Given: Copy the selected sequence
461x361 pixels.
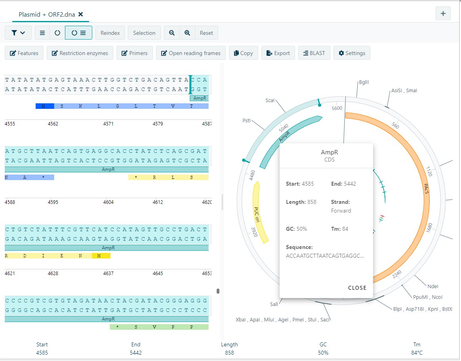Looking at the screenshot, I should [243, 53].
